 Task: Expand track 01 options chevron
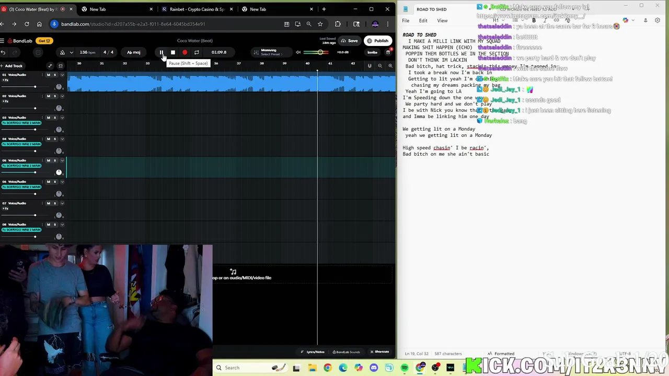pos(62,75)
